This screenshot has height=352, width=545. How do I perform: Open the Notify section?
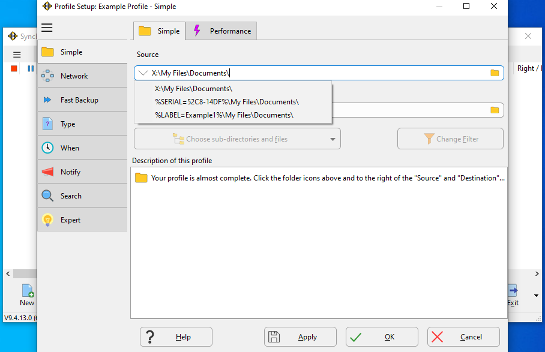coord(82,172)
